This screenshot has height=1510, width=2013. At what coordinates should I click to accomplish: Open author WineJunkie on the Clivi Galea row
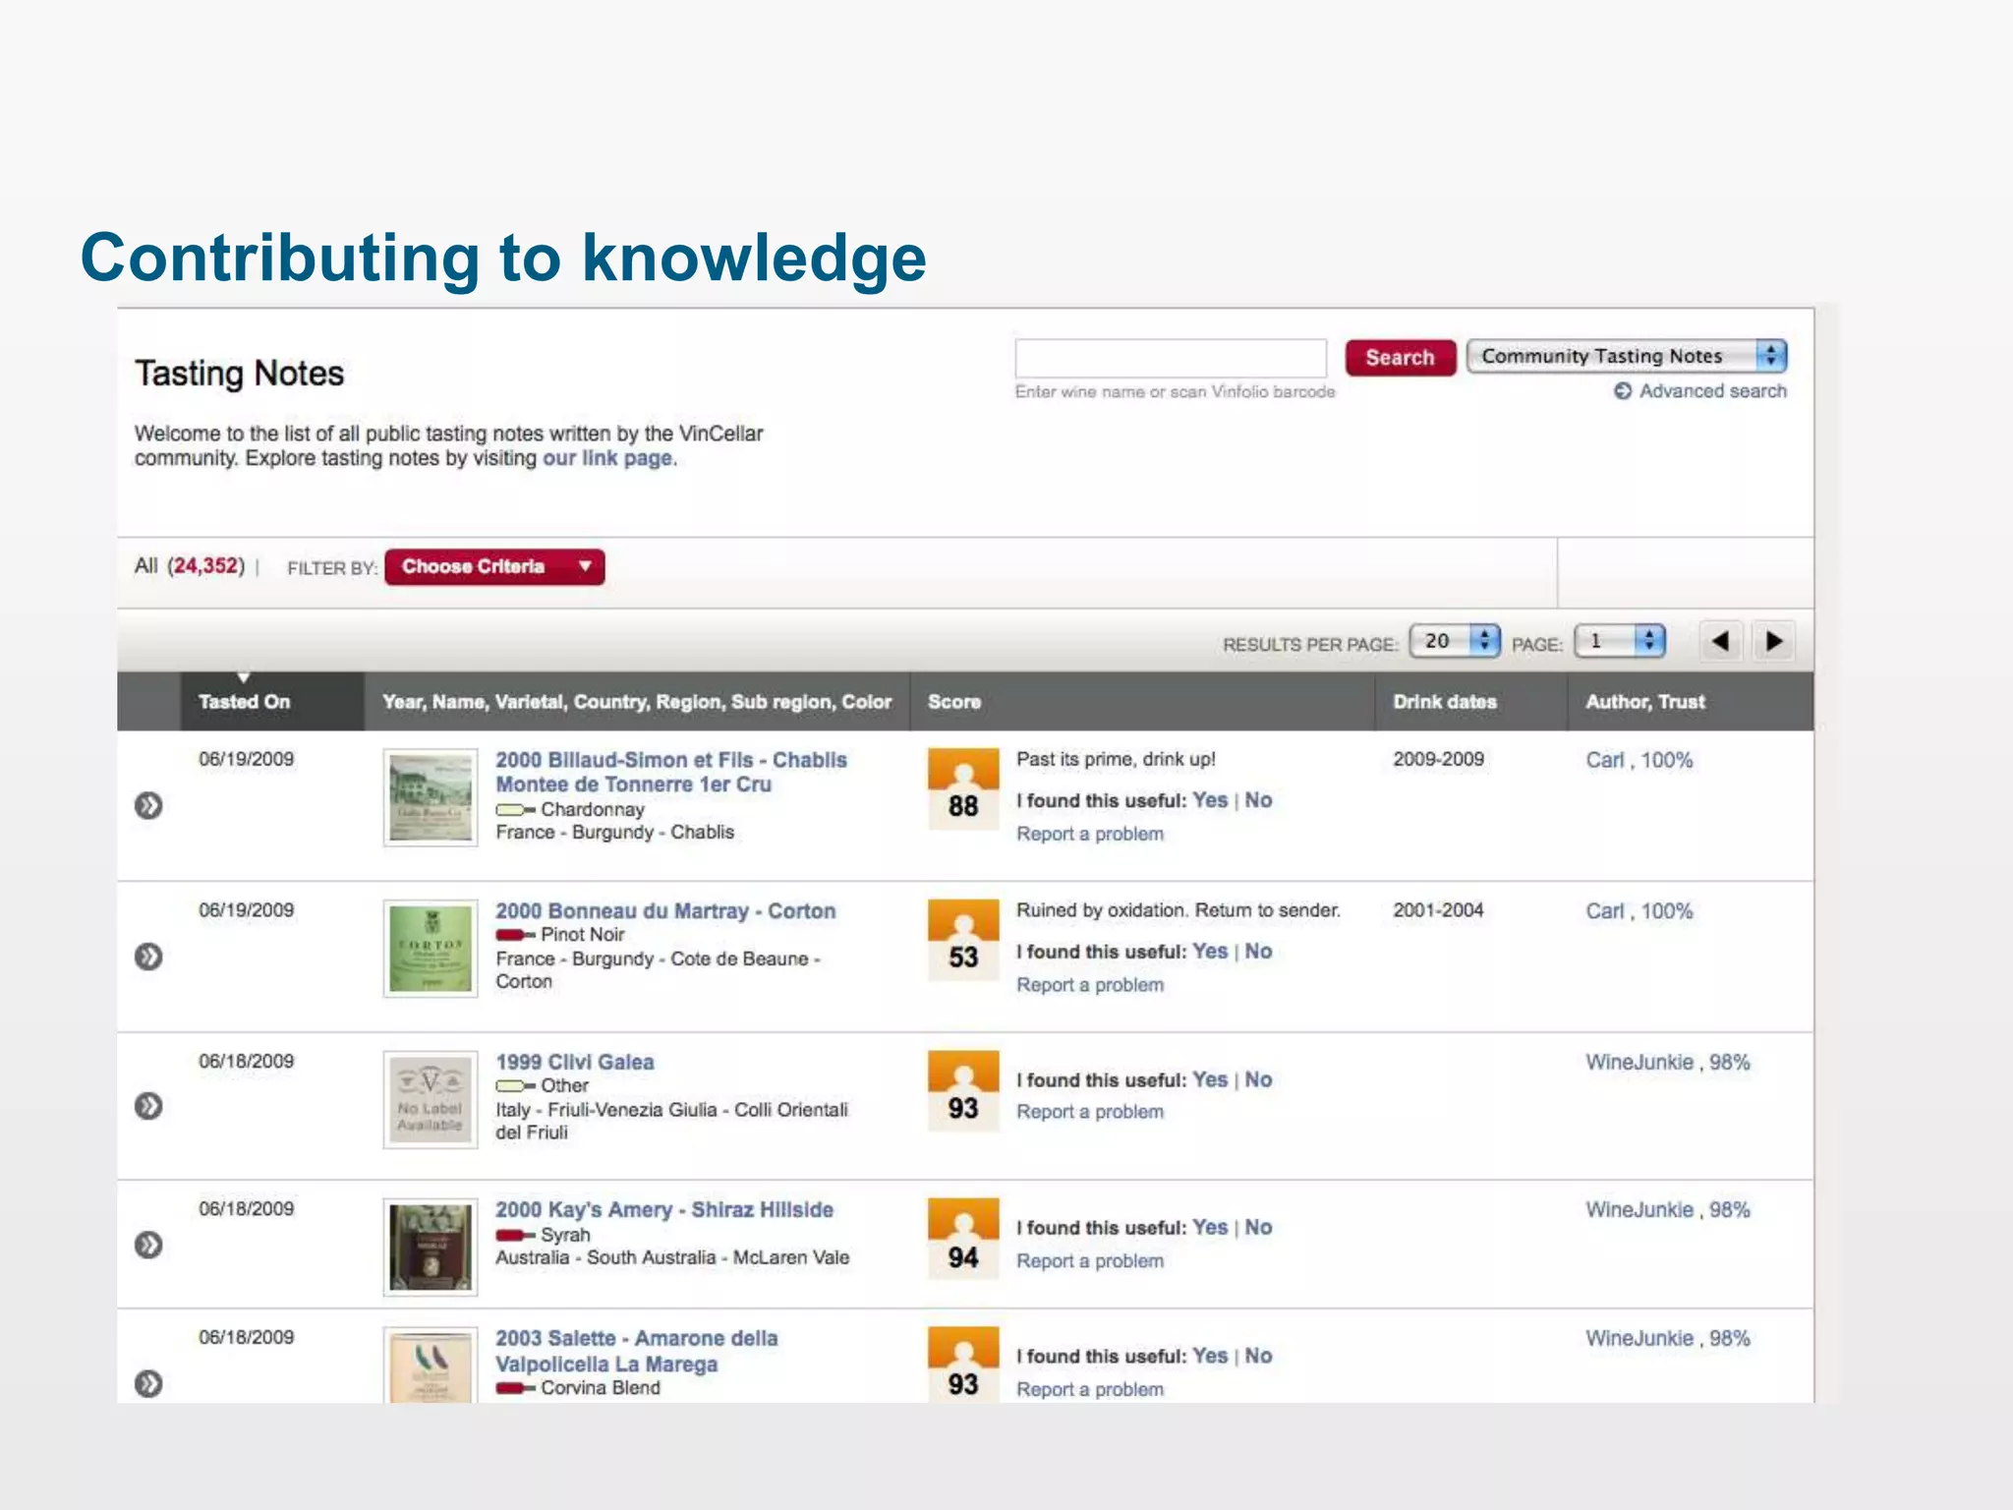point(1639,1062)
